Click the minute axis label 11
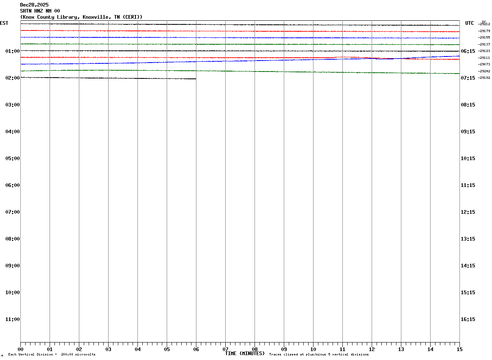This screenshot has height=360, width=492. (x=342, y=349)
